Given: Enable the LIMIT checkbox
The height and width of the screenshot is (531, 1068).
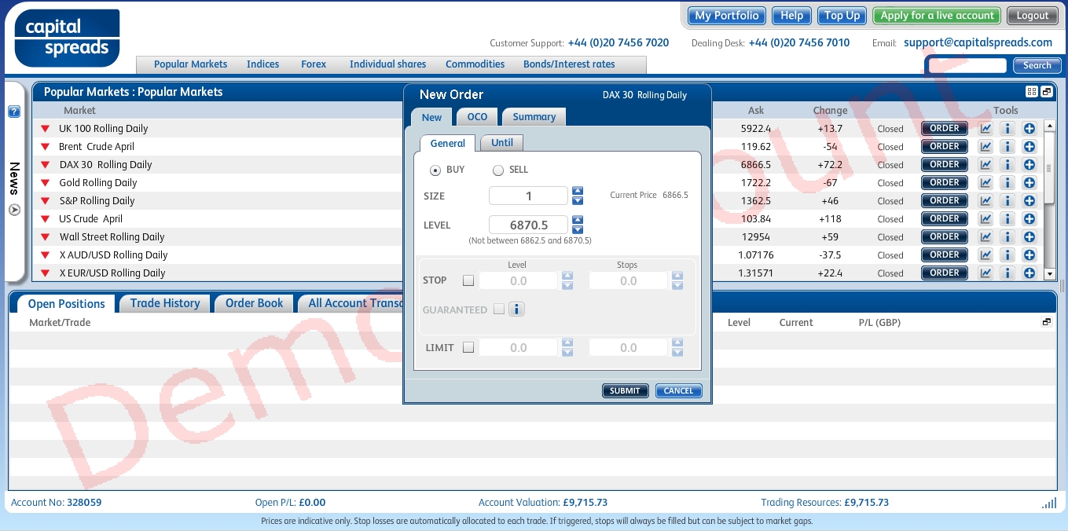Looking at the screenshot, I should click(x=468, y=347).
